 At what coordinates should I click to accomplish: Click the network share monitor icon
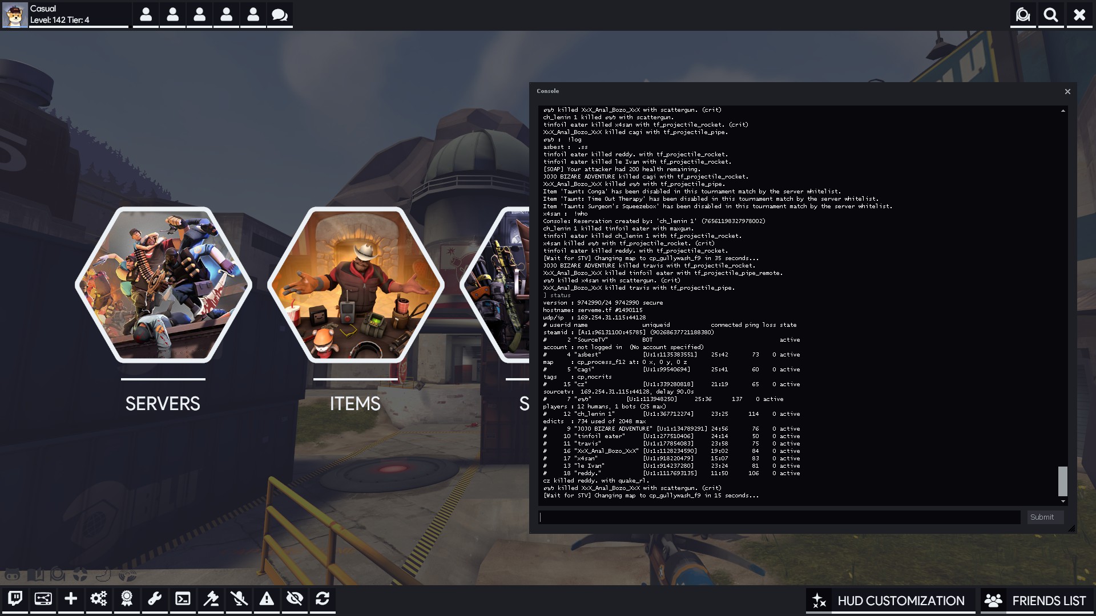[x=43, y=598]
